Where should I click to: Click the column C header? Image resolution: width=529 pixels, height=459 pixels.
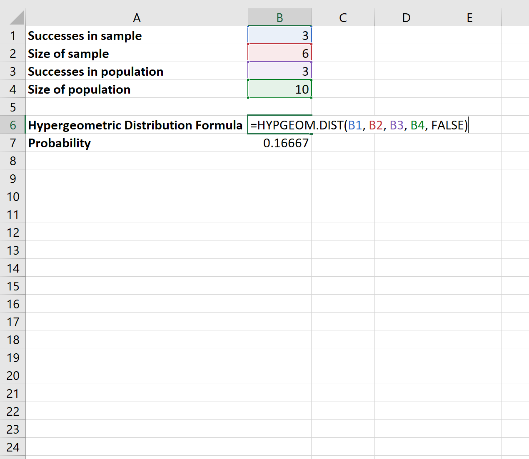[343, 17]
